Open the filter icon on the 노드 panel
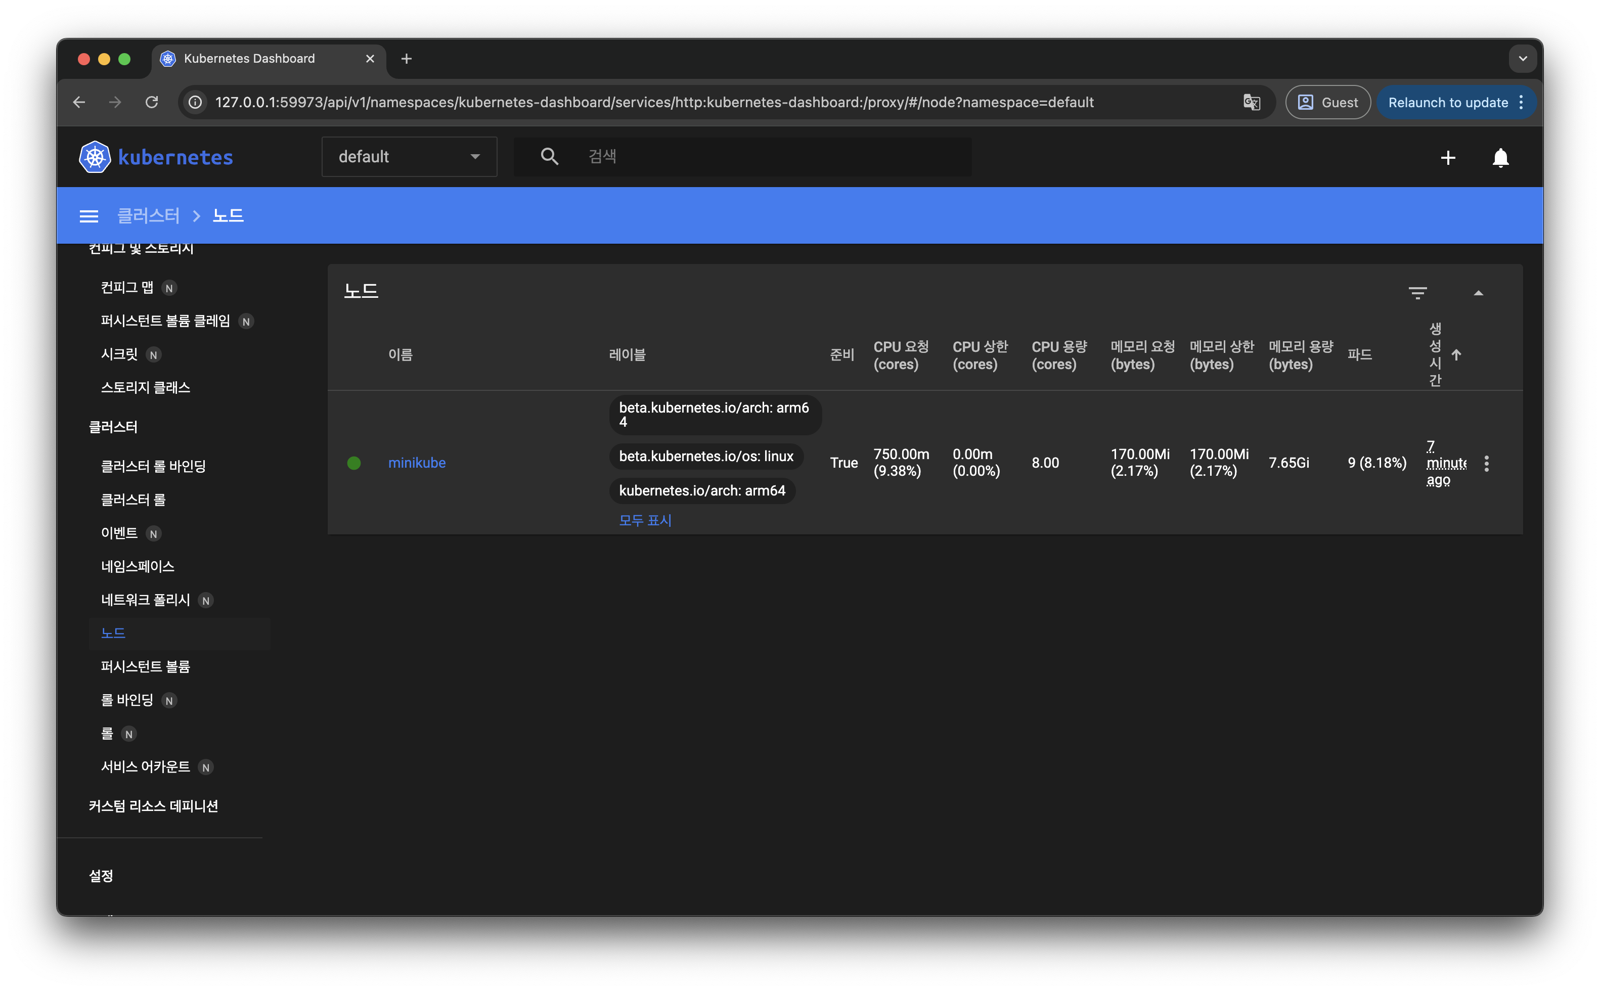 (x=1418, y=292)
